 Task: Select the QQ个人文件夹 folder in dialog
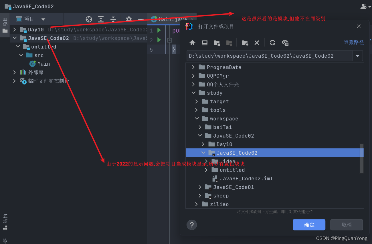[219, 84]
